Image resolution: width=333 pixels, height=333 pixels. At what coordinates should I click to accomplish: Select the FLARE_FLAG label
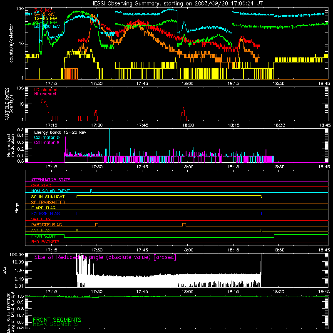43,208
